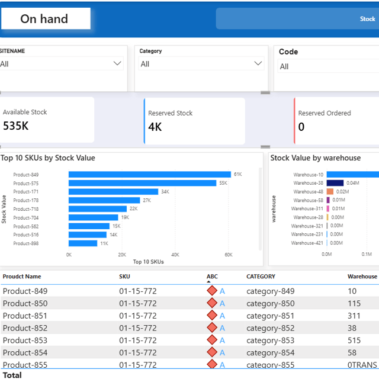Select Product-850 cell in table
The width and height of the screenshot is (379, 379).
(x=25, y=303)
